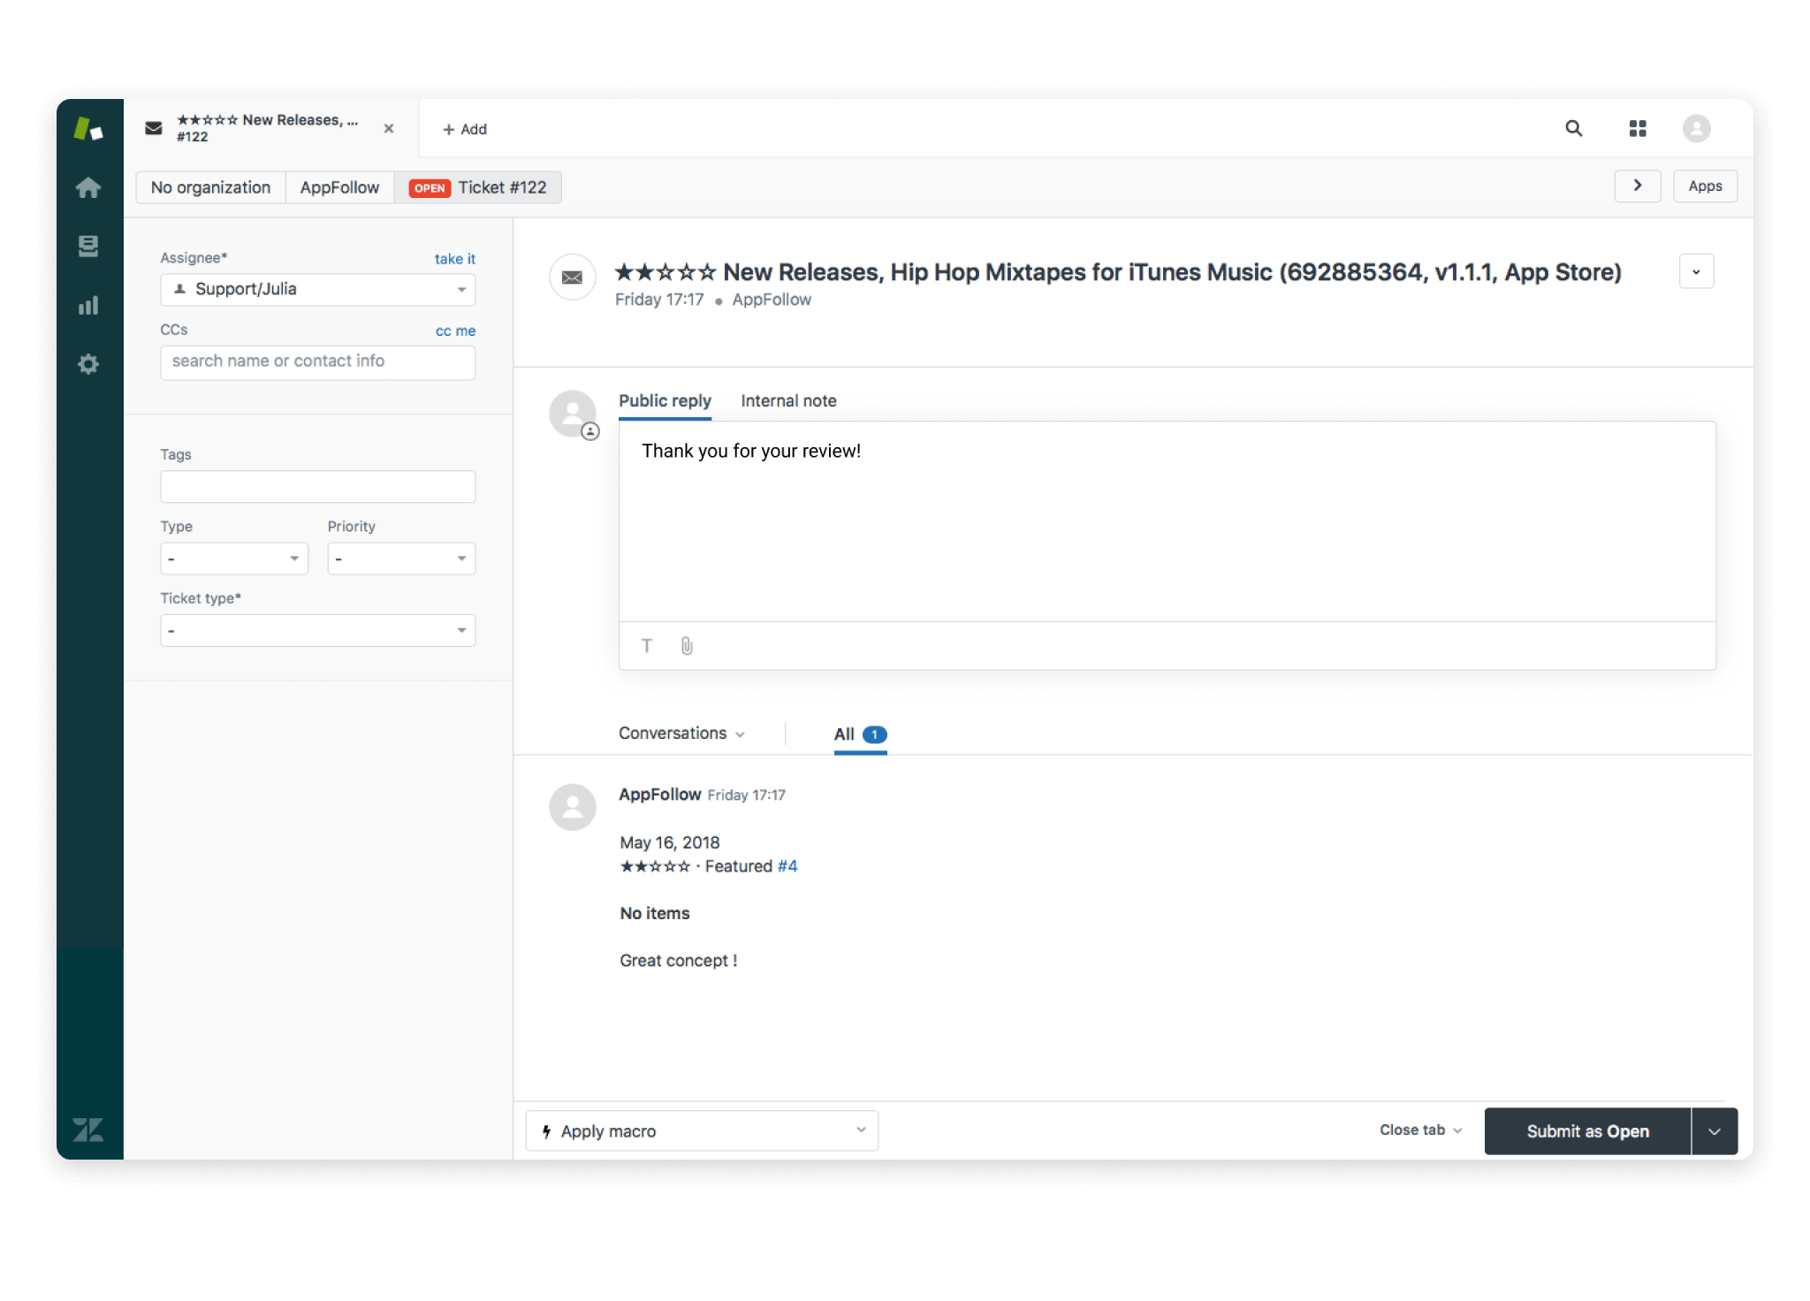
Task: Click the user profile avatar icon
Action: [1698, 128]
